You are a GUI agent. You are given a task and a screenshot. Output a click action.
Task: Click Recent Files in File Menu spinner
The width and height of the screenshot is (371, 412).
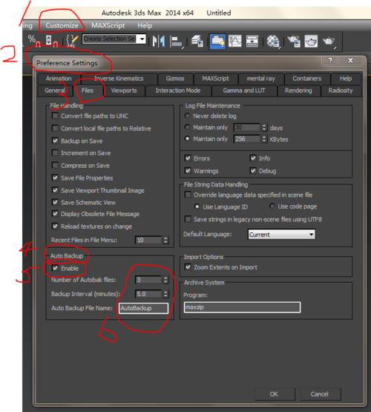165,240
